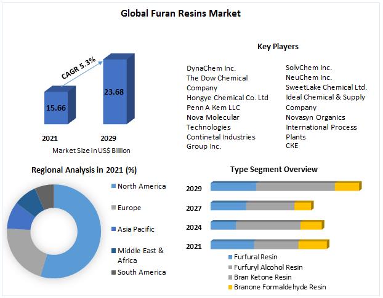
Task: Click the gray segment of the 2024 stacked bar
Action: coord(268,225)
